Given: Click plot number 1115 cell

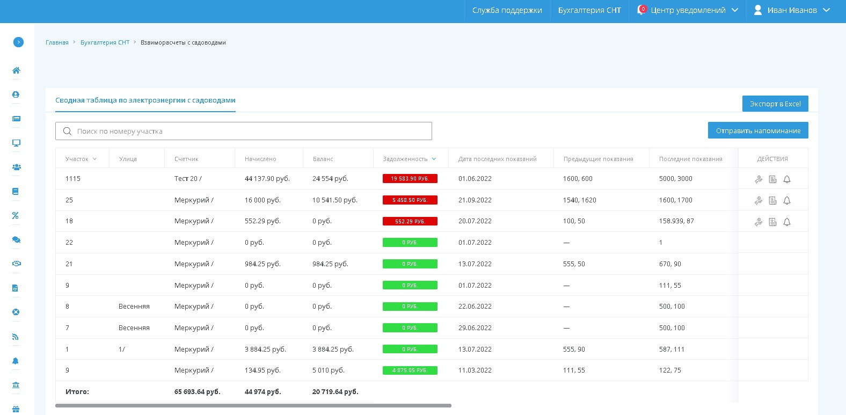Looking at the screenshot, I should pos(73,179).
